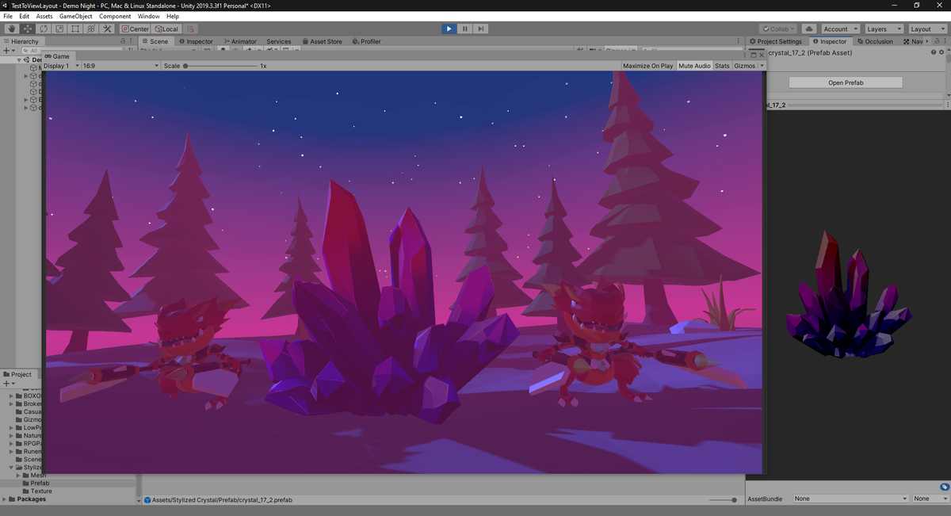Screen dimensions: 951x516
Task: Open the Collab dropdown
Action: pyautogui.click(x=778, y=29)
